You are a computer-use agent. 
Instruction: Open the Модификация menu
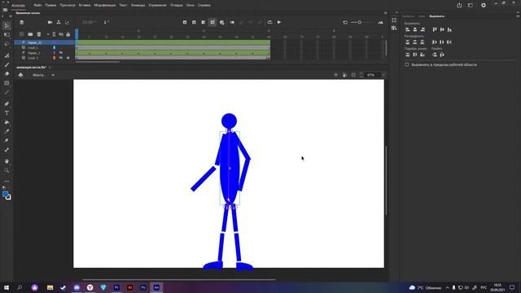[x=105, y=6]
